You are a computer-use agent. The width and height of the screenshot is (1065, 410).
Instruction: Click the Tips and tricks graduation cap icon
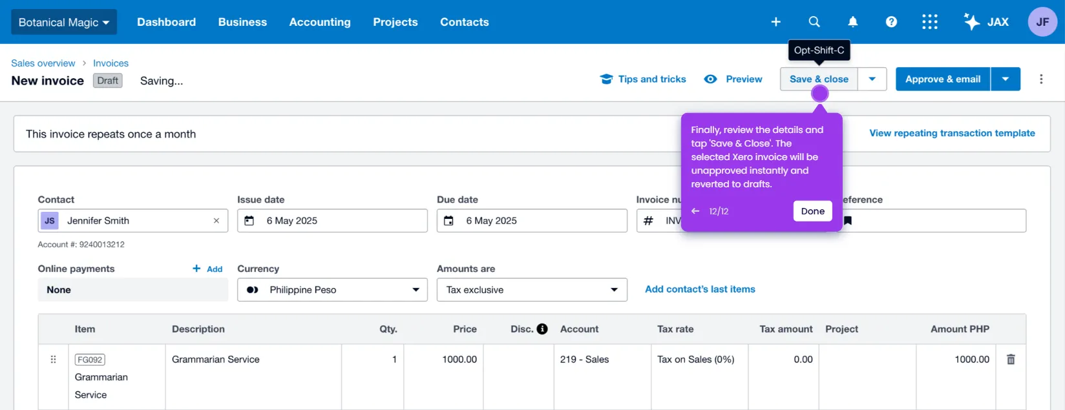click(x=606, y=79)
